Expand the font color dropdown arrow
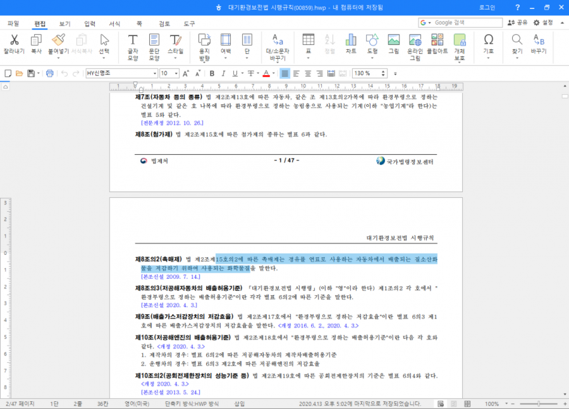The image size is (569, 409). (x=274, y=73)
